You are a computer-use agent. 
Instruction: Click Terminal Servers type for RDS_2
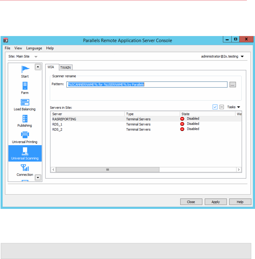coord(138,129)
